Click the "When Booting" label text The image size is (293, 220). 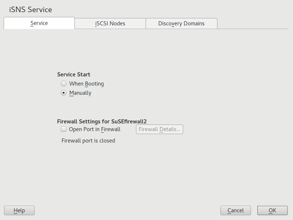[87, 84]
